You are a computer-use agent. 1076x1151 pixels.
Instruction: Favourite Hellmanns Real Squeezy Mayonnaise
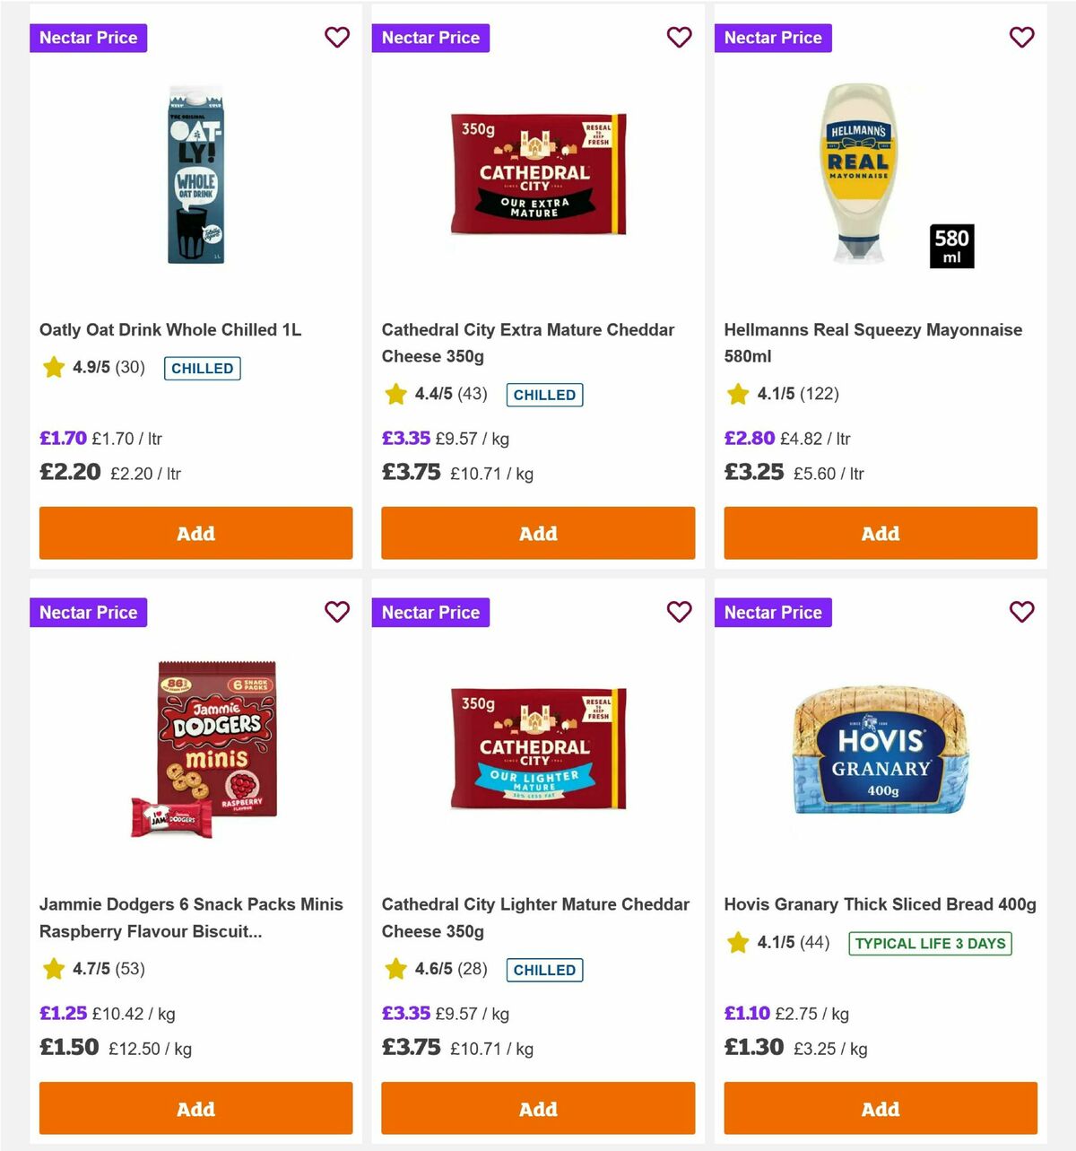(1022, 38)
